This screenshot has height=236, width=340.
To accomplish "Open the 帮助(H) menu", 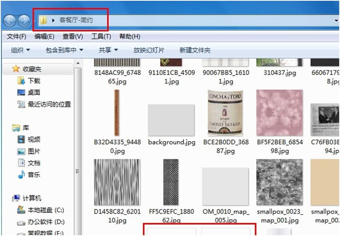I will pyautogui.click(x=130, y=36).
